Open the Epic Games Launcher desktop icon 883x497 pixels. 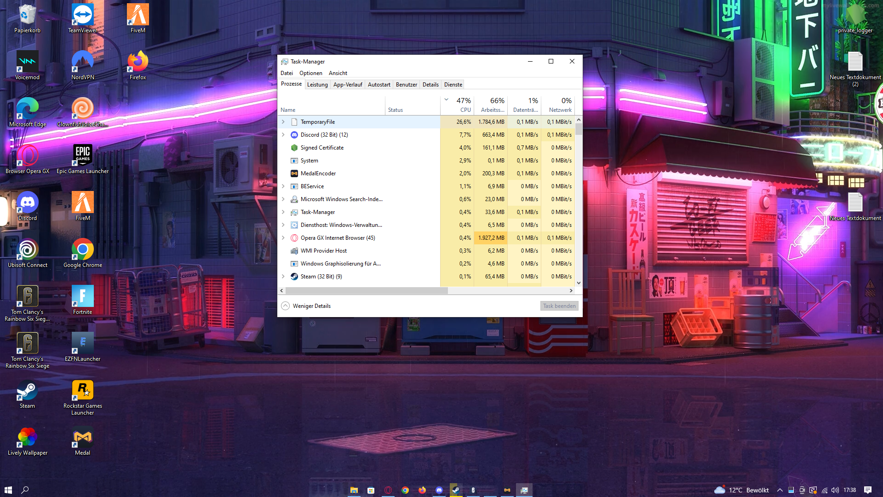(x=83, y=156)
